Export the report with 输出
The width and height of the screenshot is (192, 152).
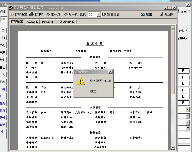point(147,14)
